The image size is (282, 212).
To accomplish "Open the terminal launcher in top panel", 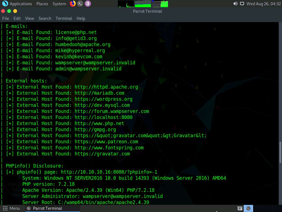I will click(80, 4).
